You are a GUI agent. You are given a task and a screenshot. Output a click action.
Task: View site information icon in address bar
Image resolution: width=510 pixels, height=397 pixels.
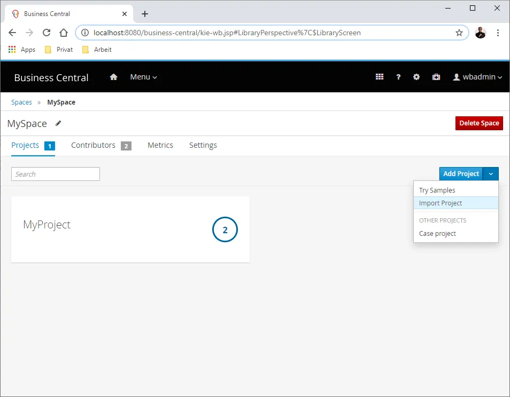point(85,33)
